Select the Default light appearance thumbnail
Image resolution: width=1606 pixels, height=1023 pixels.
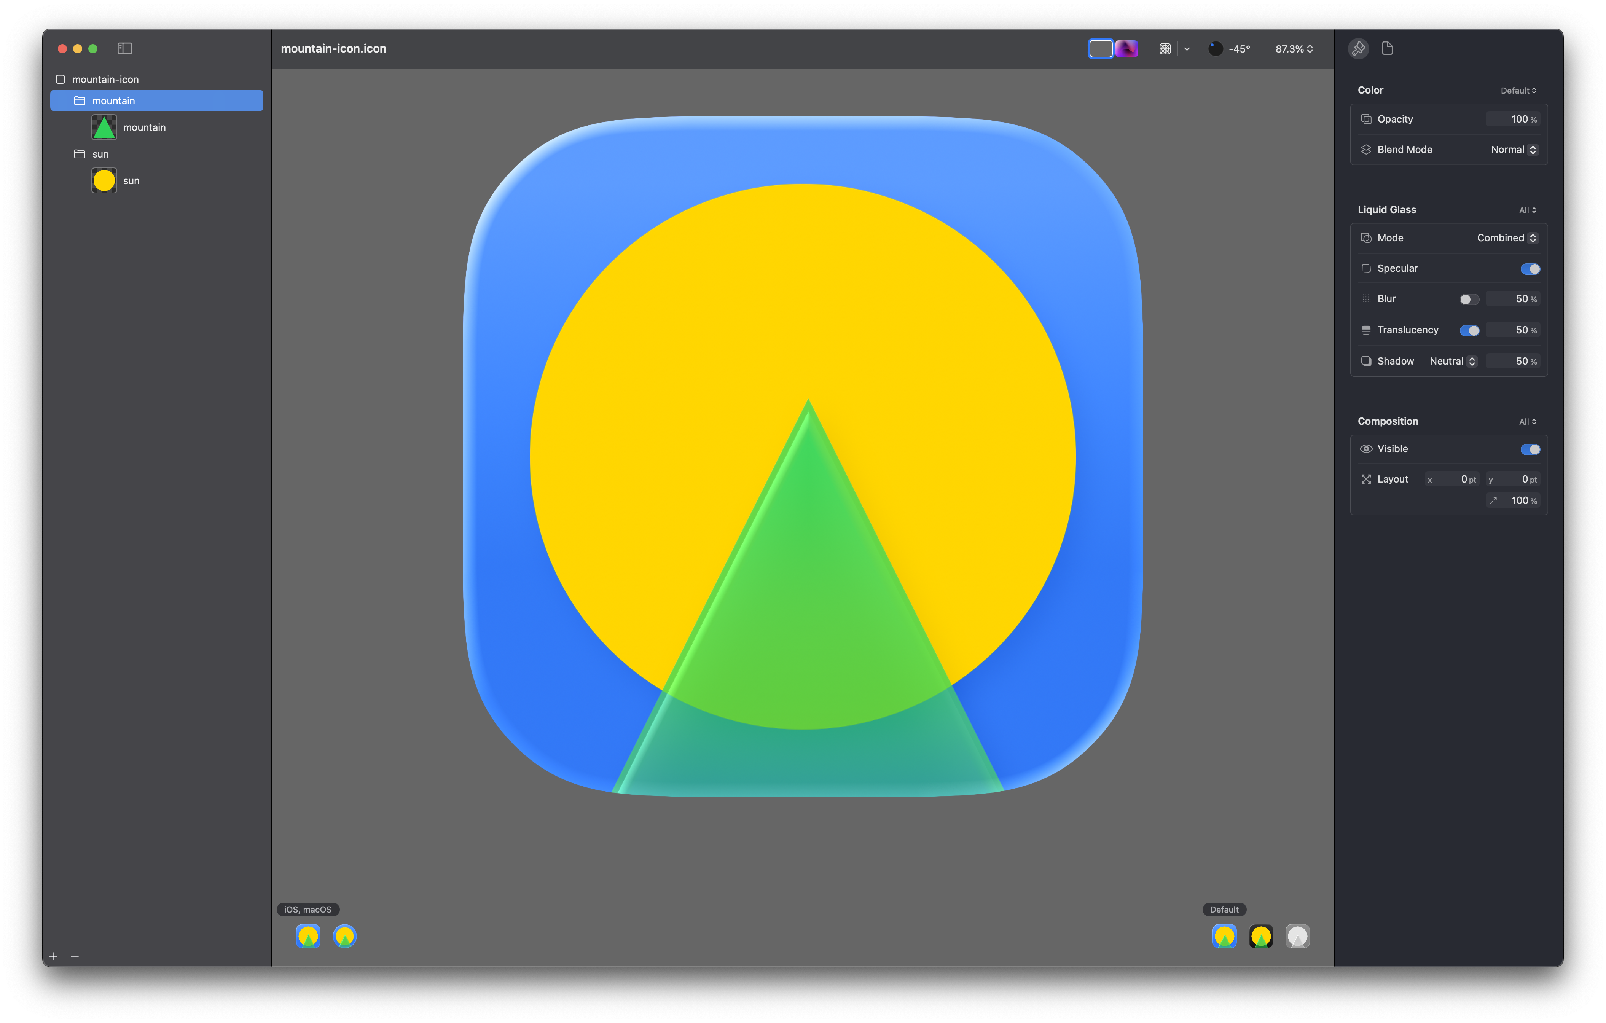tap(1225, 936)
